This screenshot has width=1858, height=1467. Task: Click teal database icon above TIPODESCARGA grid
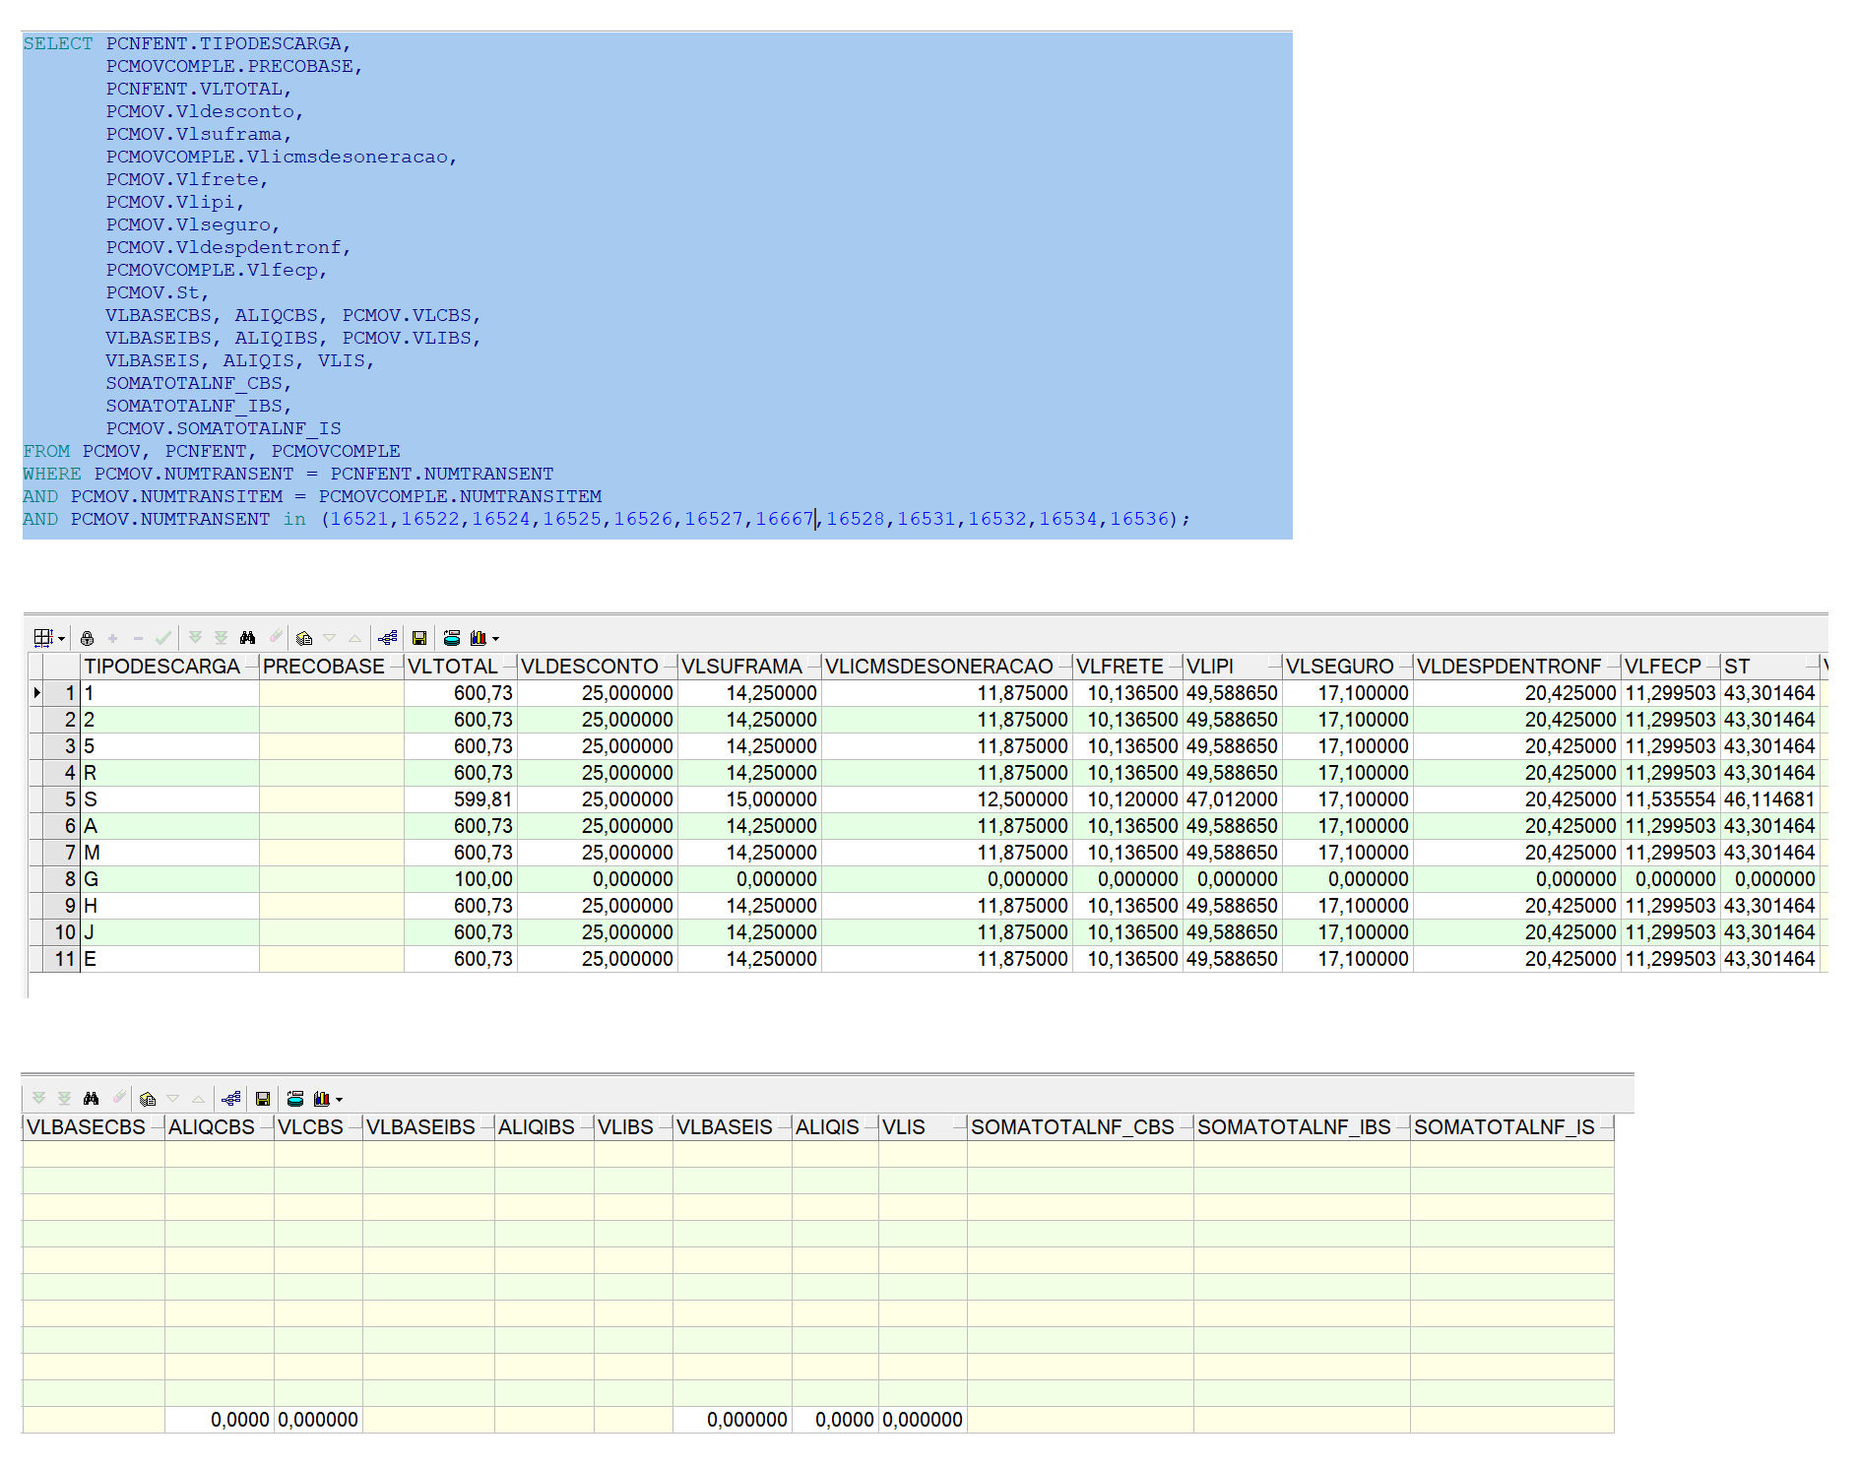tap(452, 638)
